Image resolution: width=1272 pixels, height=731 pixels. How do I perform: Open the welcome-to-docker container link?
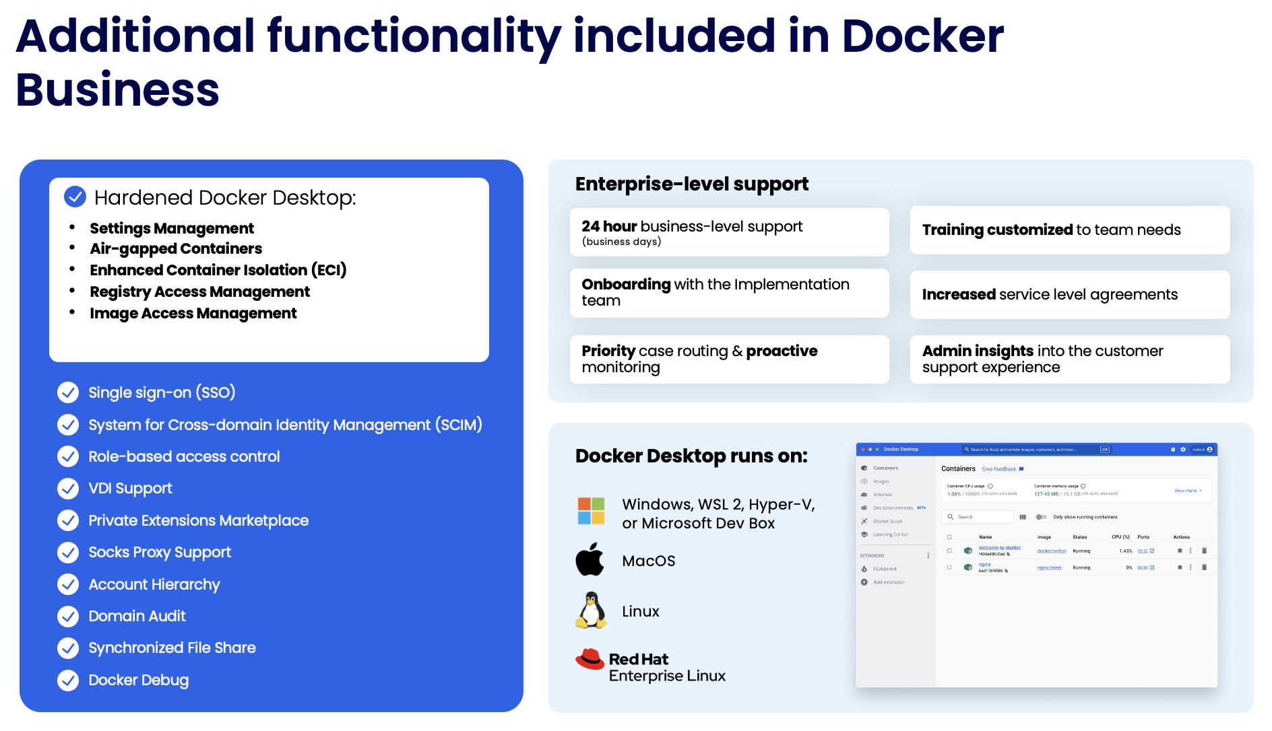point(1000,548)
